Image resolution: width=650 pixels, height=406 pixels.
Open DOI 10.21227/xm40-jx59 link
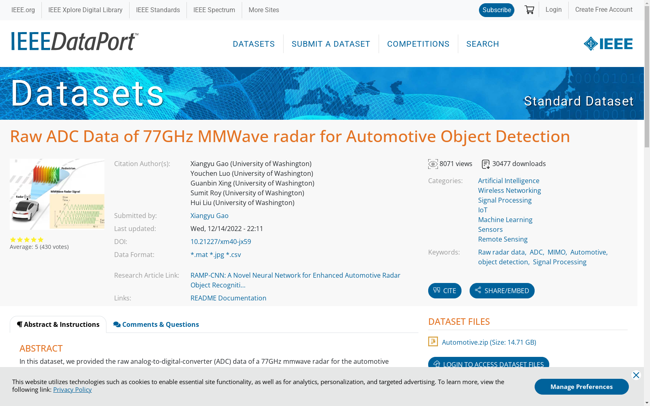point(221,242)
